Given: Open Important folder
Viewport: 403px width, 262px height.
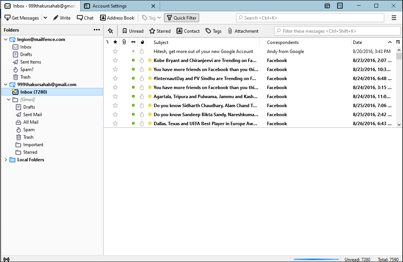Looking at the screenshot, I should (33, 145).
